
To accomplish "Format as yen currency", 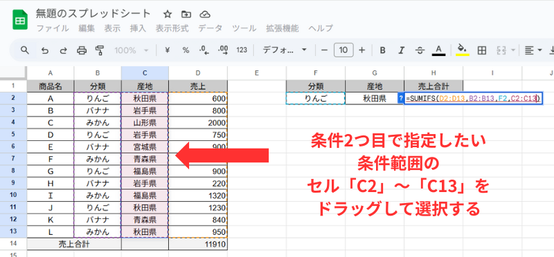I will coord(168,50).
